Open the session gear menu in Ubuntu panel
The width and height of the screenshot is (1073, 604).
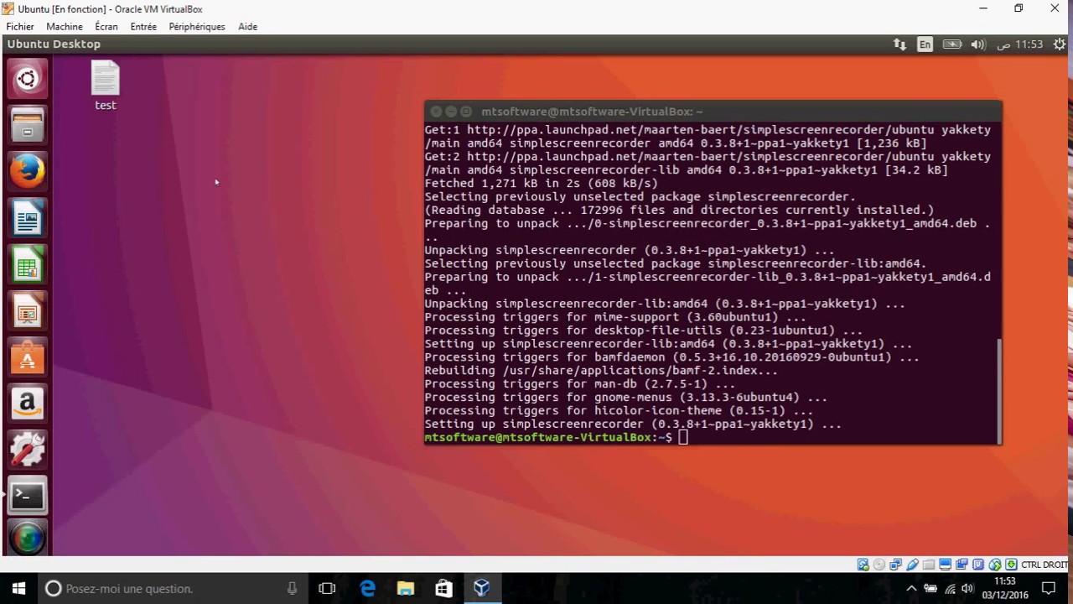tap(1059, 44)
